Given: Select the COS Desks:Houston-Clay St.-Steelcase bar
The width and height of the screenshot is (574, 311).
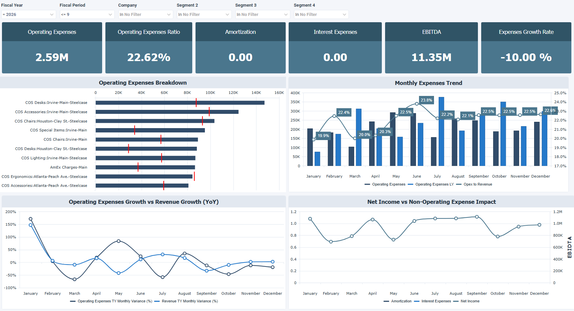Looking at the screenshot, I should [146, 149].
